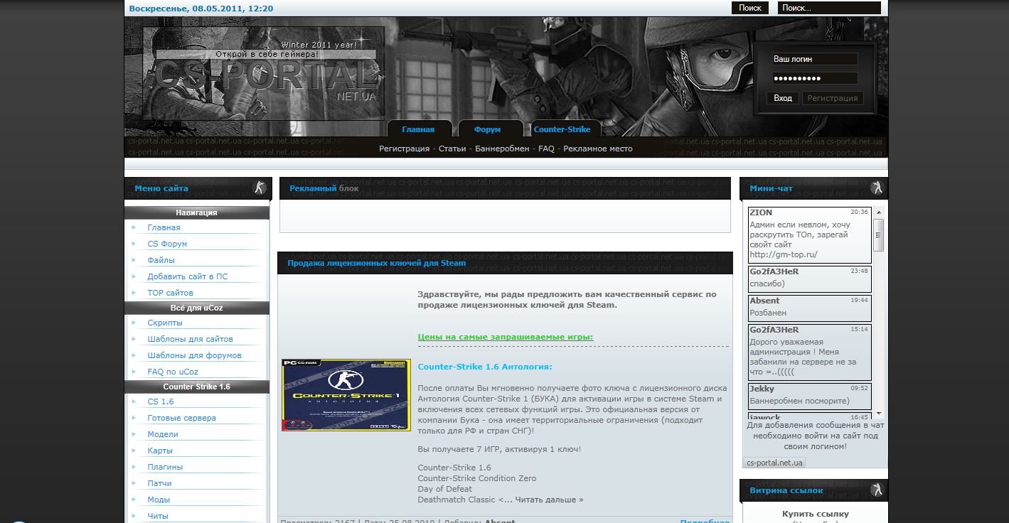Click Читать дальше » link

coord(549,500)
